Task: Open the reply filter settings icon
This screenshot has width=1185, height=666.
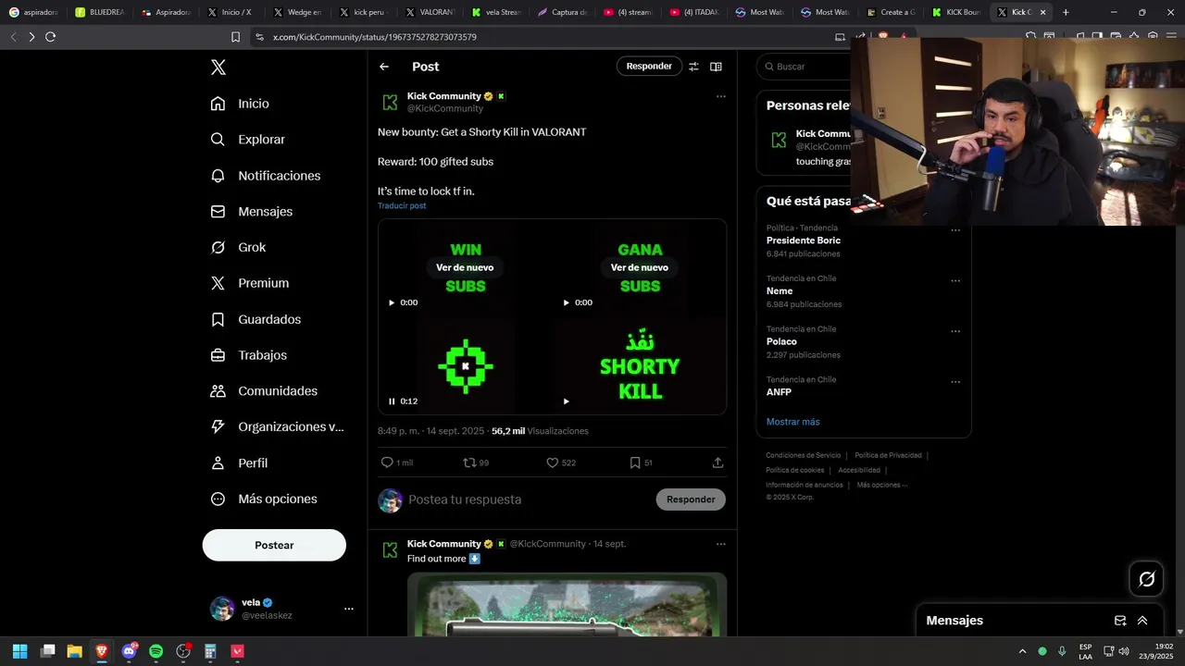Action: pyautogui.click(x=693, y=67)
